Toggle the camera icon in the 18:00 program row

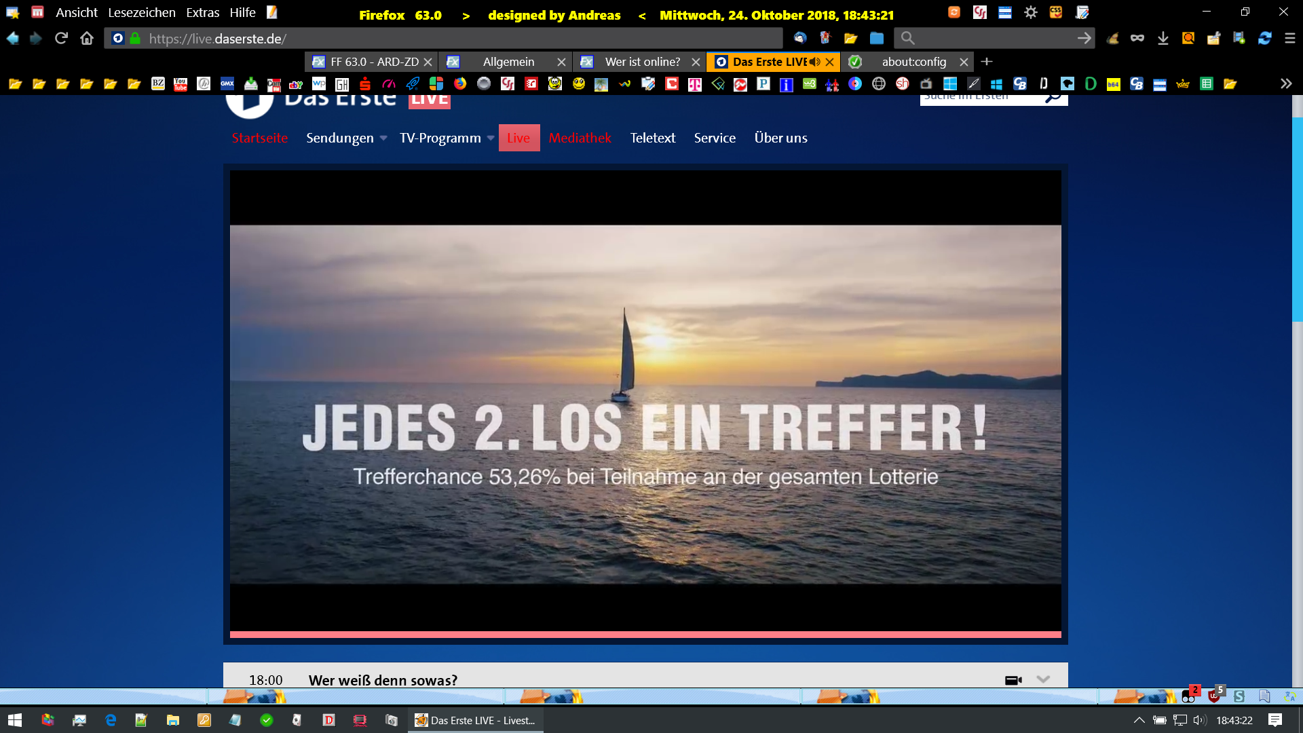pos(1013,680)
